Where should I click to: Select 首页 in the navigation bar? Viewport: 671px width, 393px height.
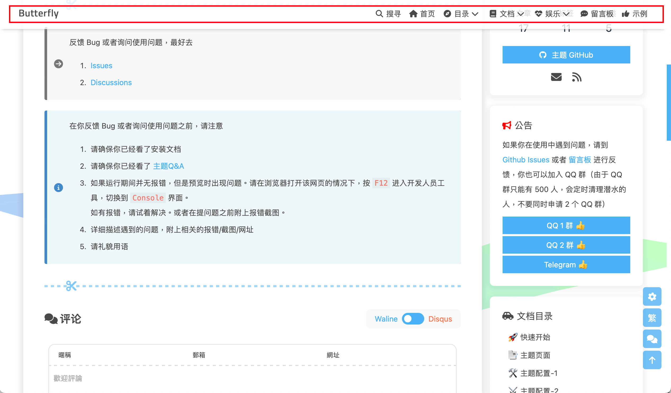pos(428,14)
